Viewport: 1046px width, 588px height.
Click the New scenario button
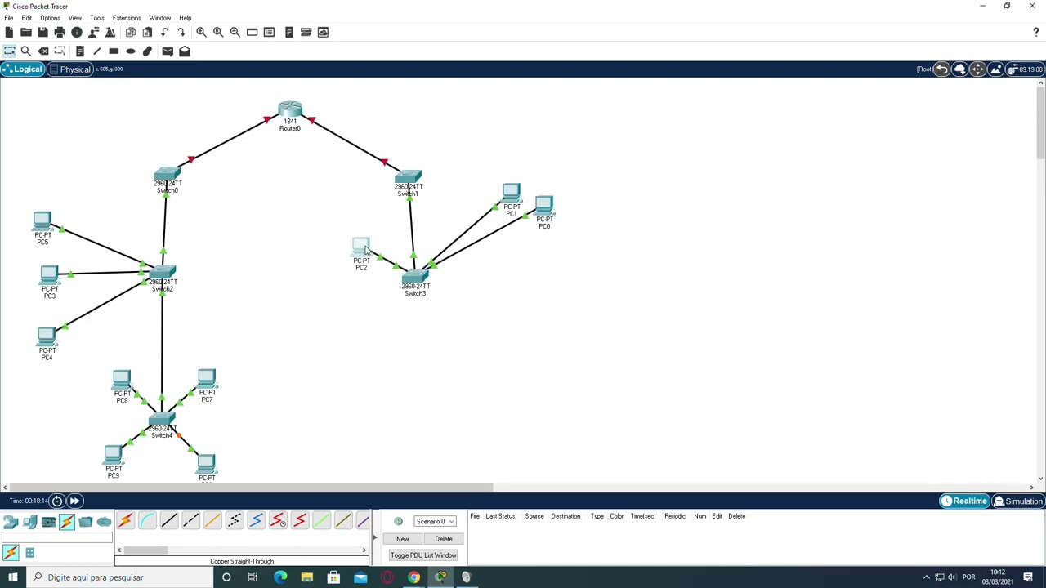pos(403,539)
